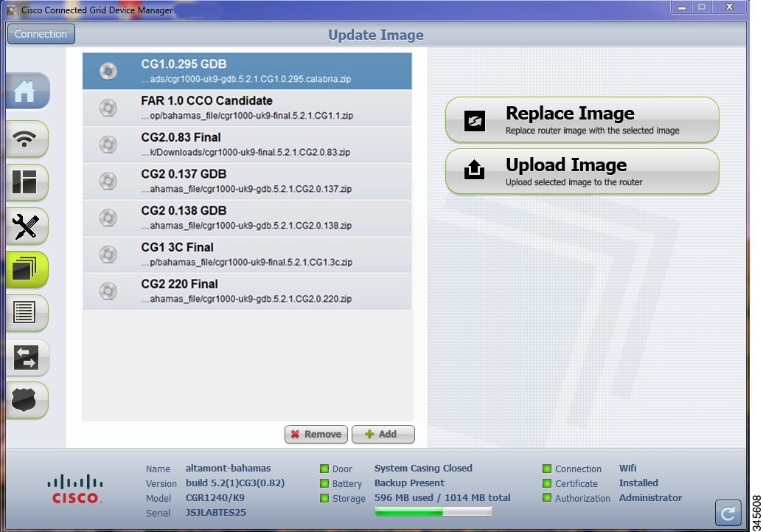Click the Cisco logo
This screenshot has width=763, height=532.
[75, 489]
